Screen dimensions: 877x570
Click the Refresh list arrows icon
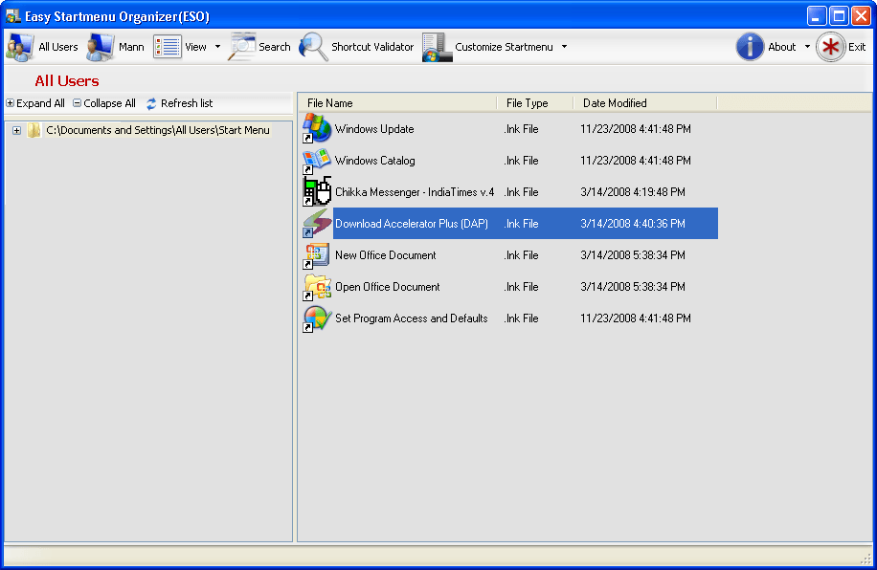click(151, 103)
